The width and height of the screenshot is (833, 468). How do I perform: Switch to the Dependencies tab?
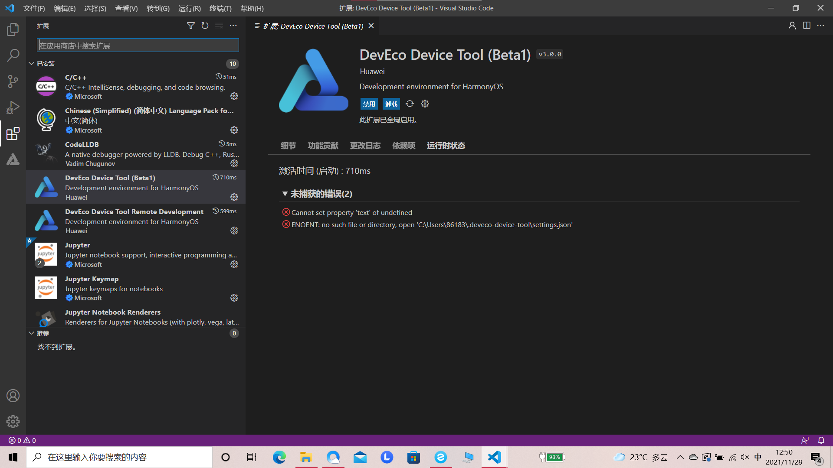pyautogui.click(x=404, y=146)
